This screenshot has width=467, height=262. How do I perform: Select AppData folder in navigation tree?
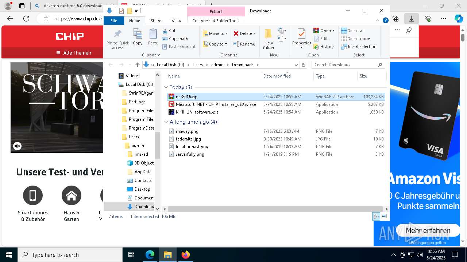139,172
